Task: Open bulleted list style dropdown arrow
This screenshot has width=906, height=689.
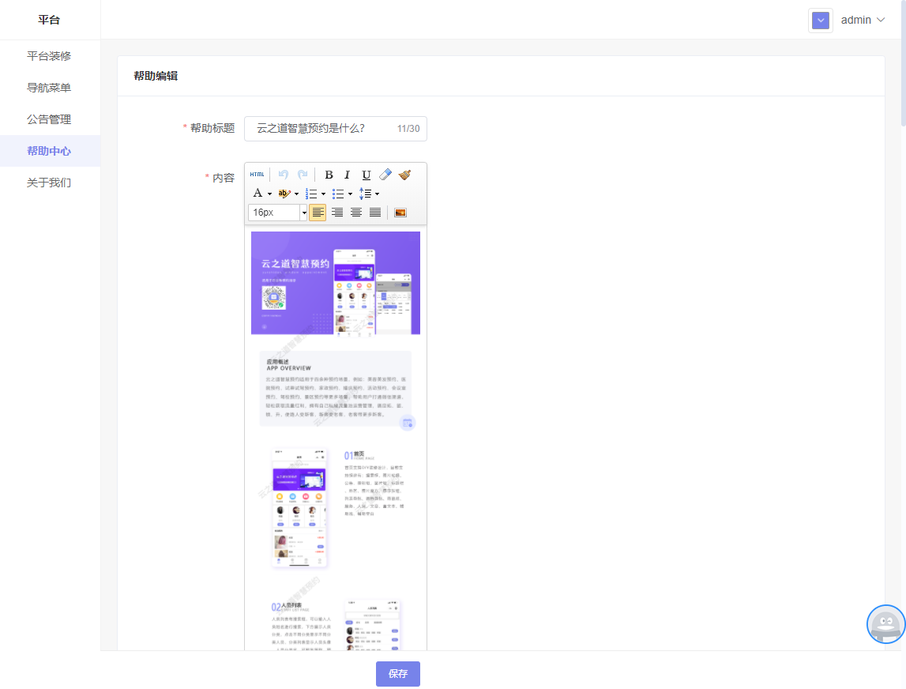Action: [350, 194]
